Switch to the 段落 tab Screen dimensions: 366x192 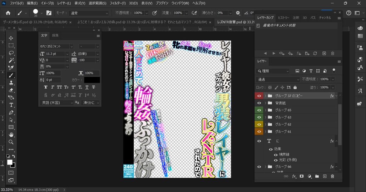pos(55,35)
